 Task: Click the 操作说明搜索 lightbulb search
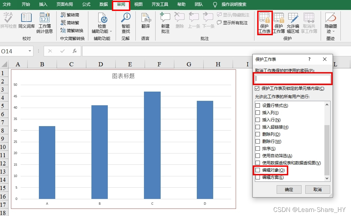pyautogui.click(x=215, y=4)
